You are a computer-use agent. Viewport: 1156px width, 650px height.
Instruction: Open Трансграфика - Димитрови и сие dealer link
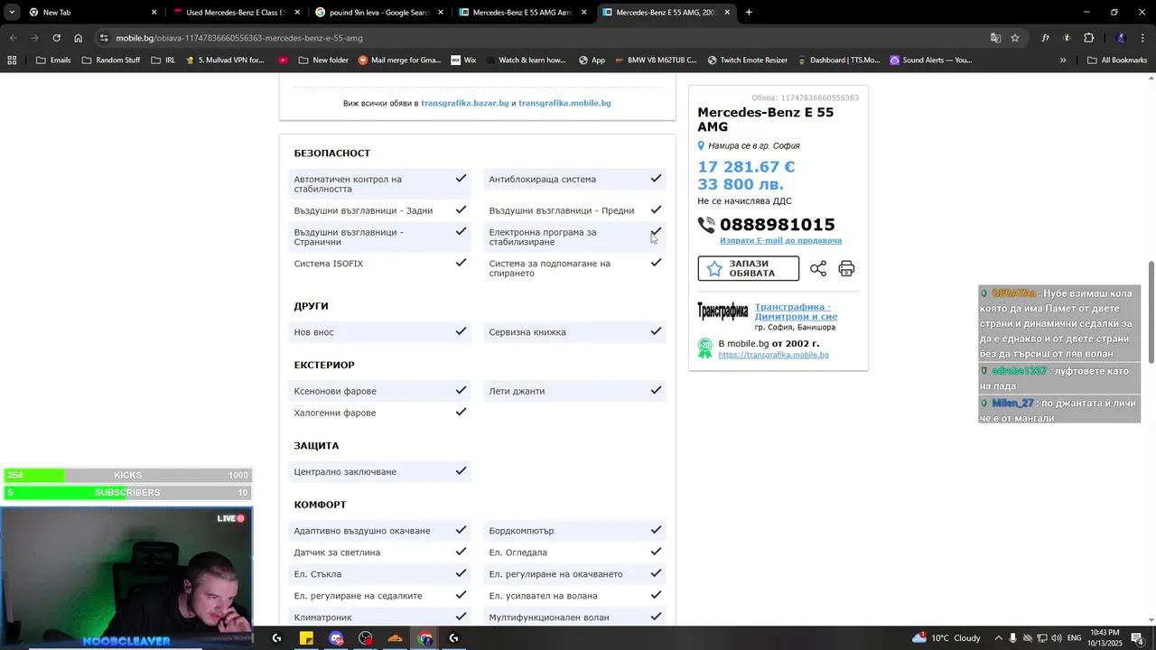click(796, 311)
